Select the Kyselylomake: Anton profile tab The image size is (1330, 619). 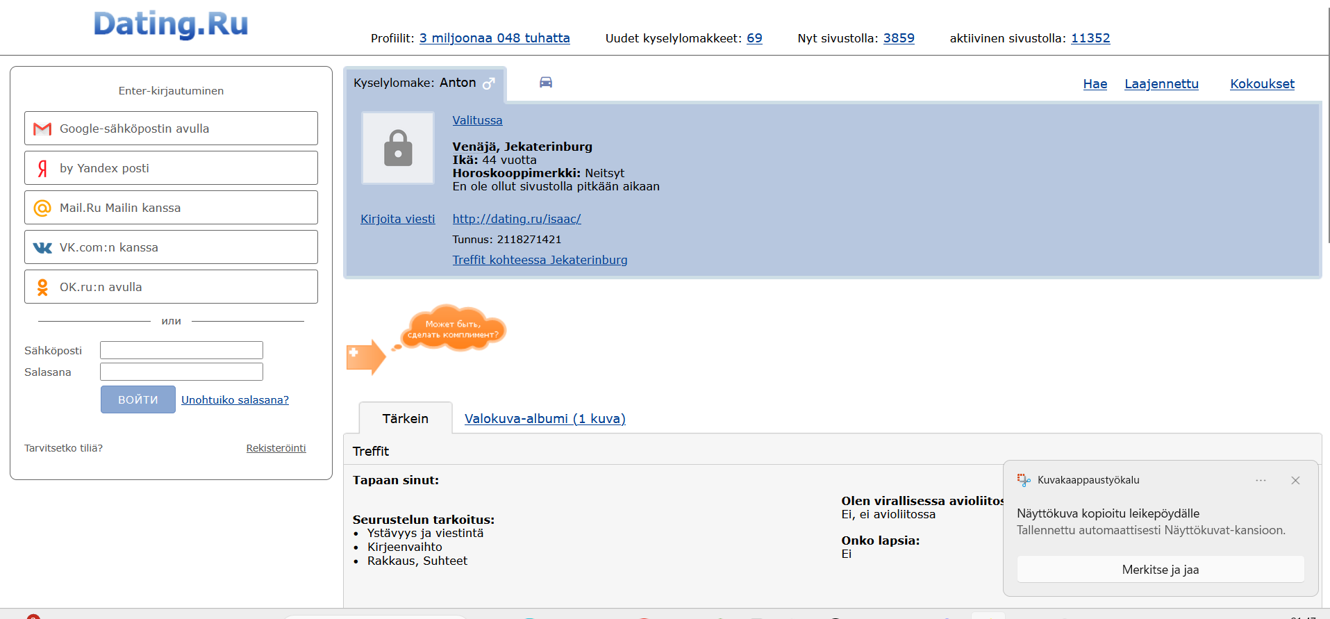point(424,83)
